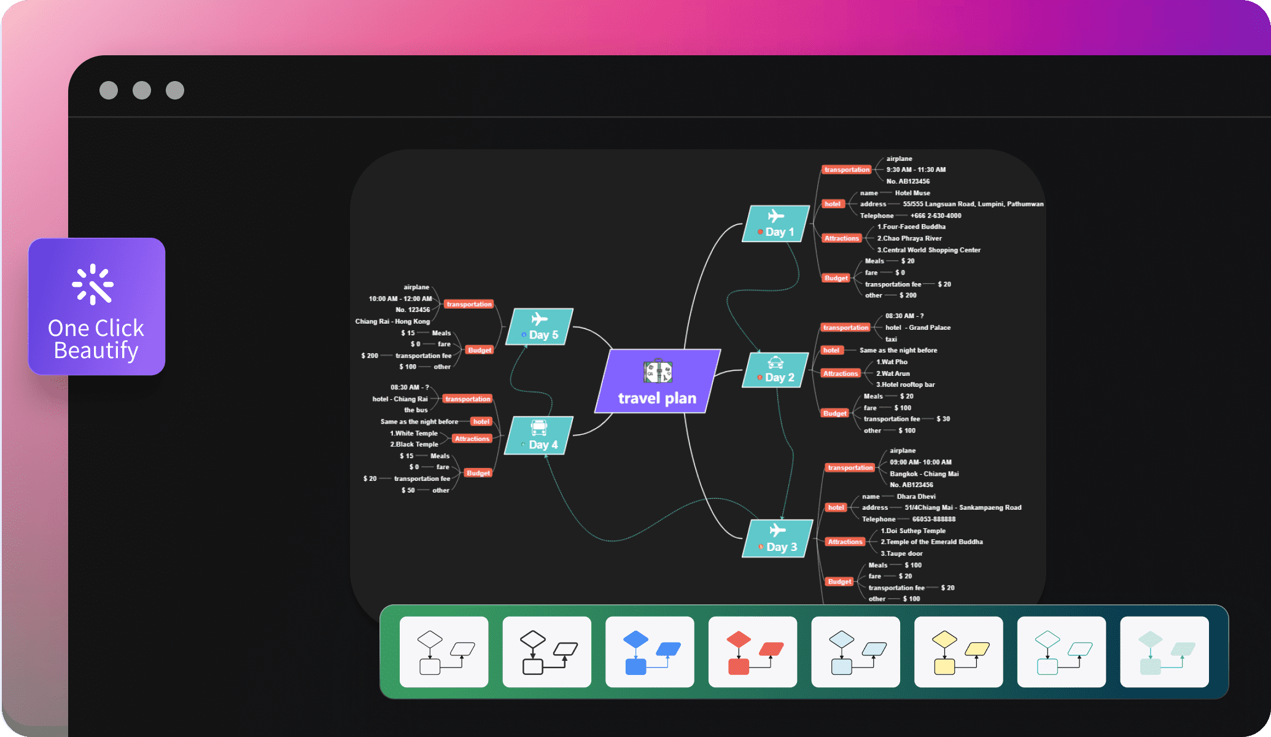Apply the bold black outline theme
This screenshot has height=737, width=1271.
[x=547, y=652]
